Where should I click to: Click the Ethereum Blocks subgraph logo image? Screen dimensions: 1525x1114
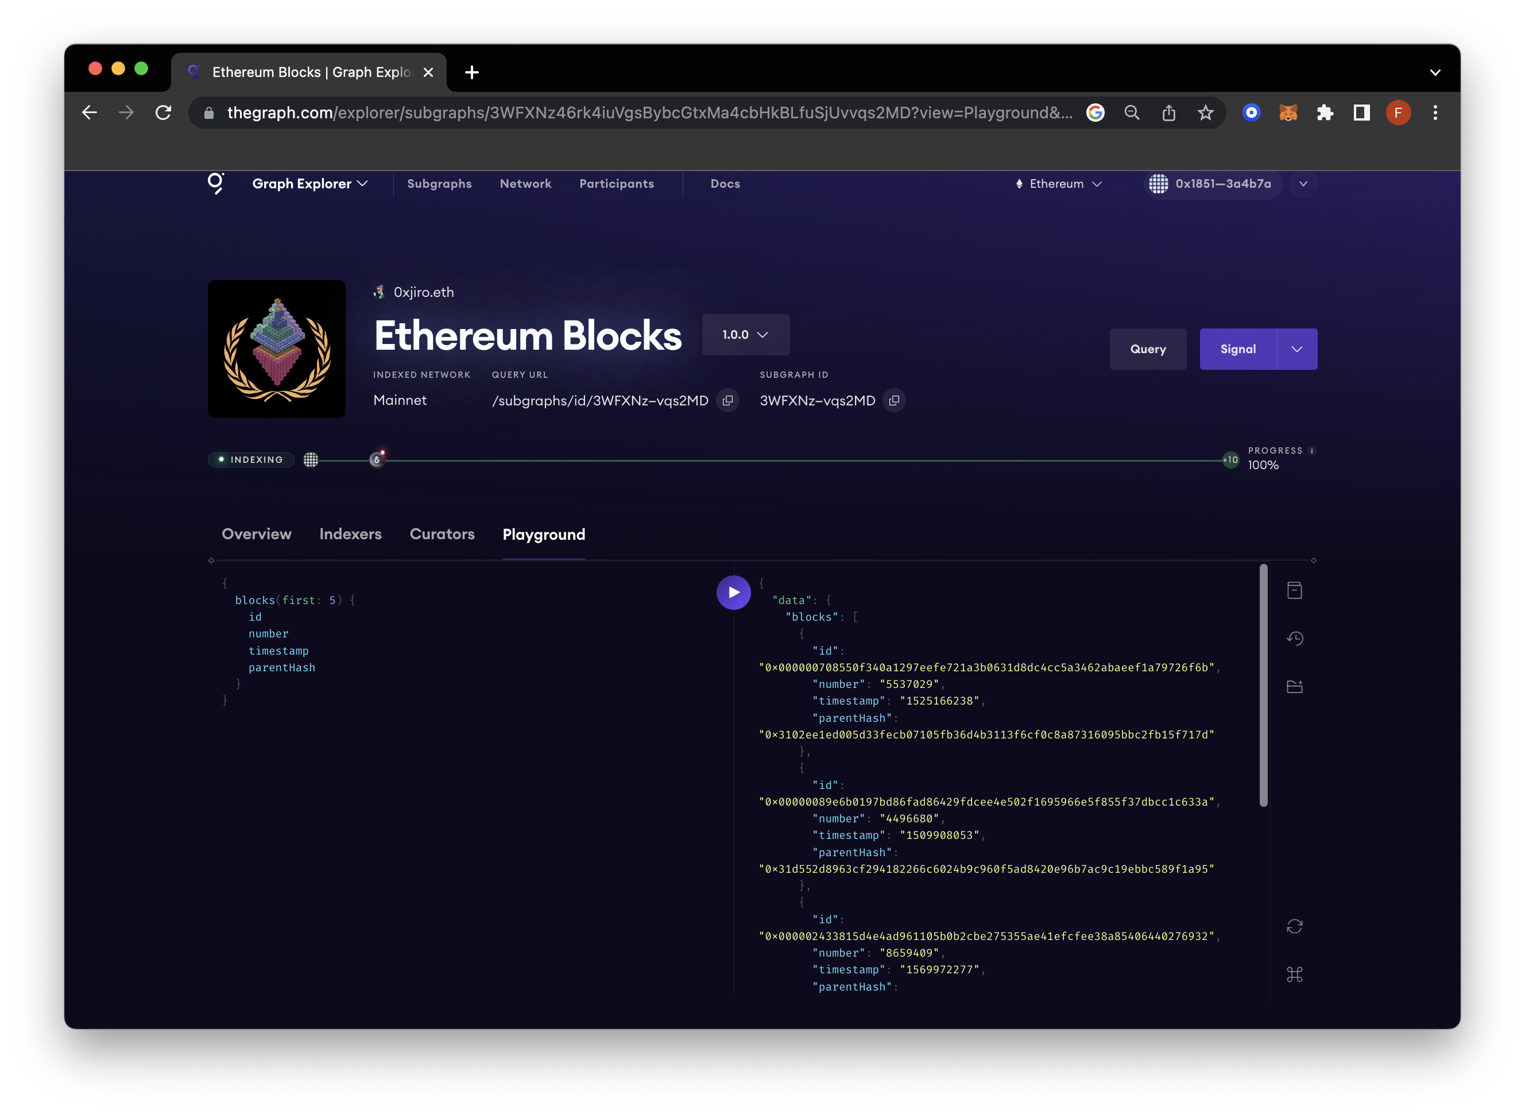[x=276, y=349]
